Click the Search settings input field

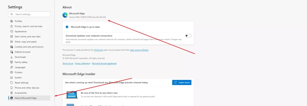[x=29, y=14]
